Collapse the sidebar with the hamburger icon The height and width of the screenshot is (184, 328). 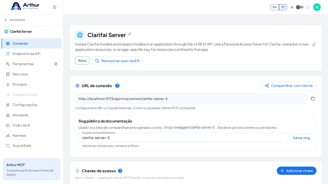coord(55,7)
